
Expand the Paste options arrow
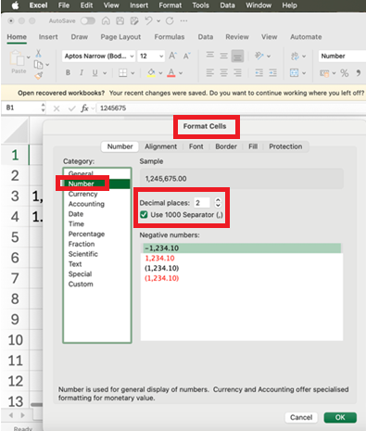click(x=28, y=57)
